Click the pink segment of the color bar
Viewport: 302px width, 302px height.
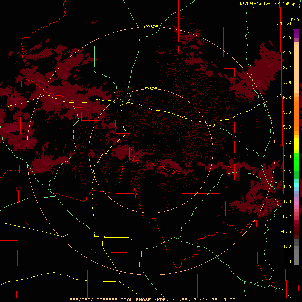tap(296, 203)
